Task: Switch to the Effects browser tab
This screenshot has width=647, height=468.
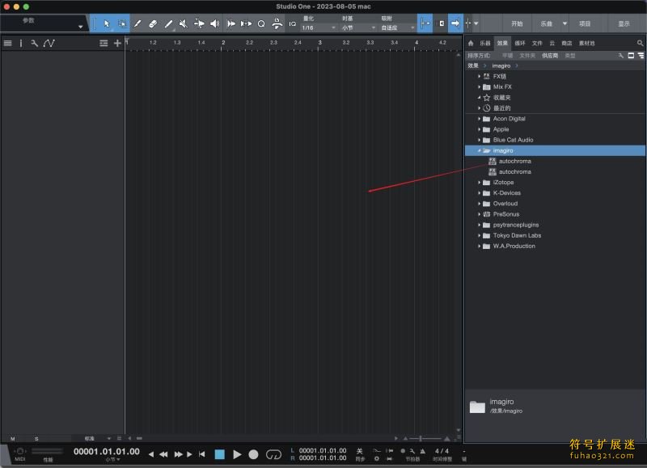Action: tap(502, 43)
